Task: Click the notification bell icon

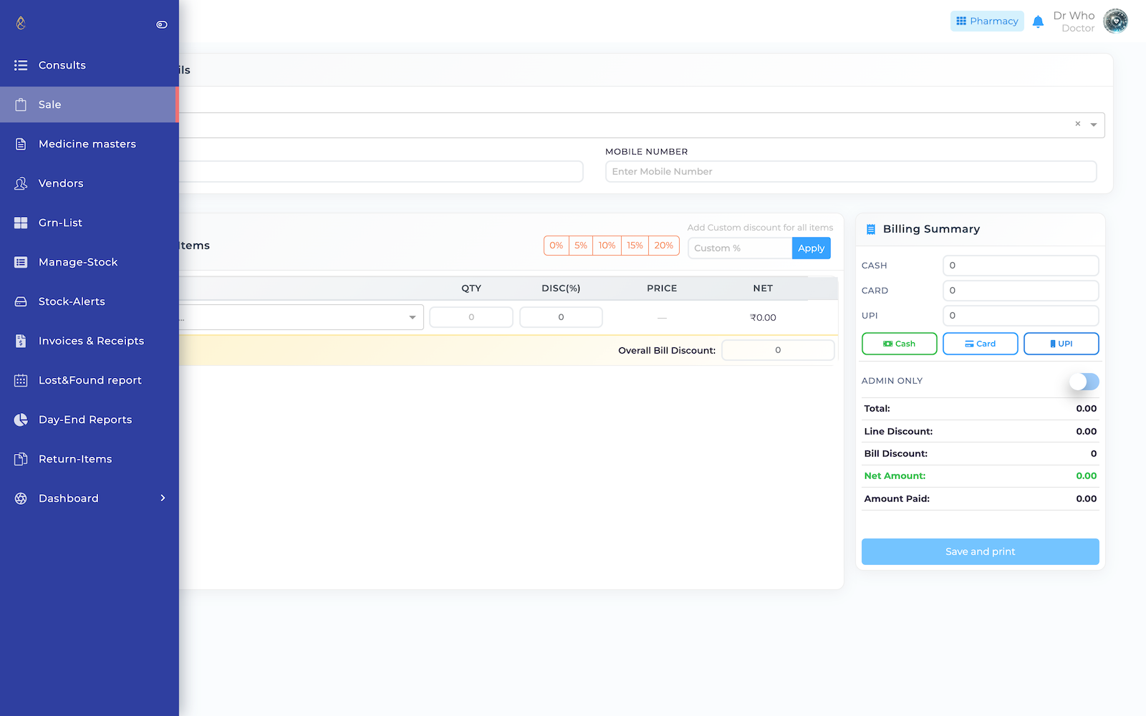Action: click(1038, 21)
